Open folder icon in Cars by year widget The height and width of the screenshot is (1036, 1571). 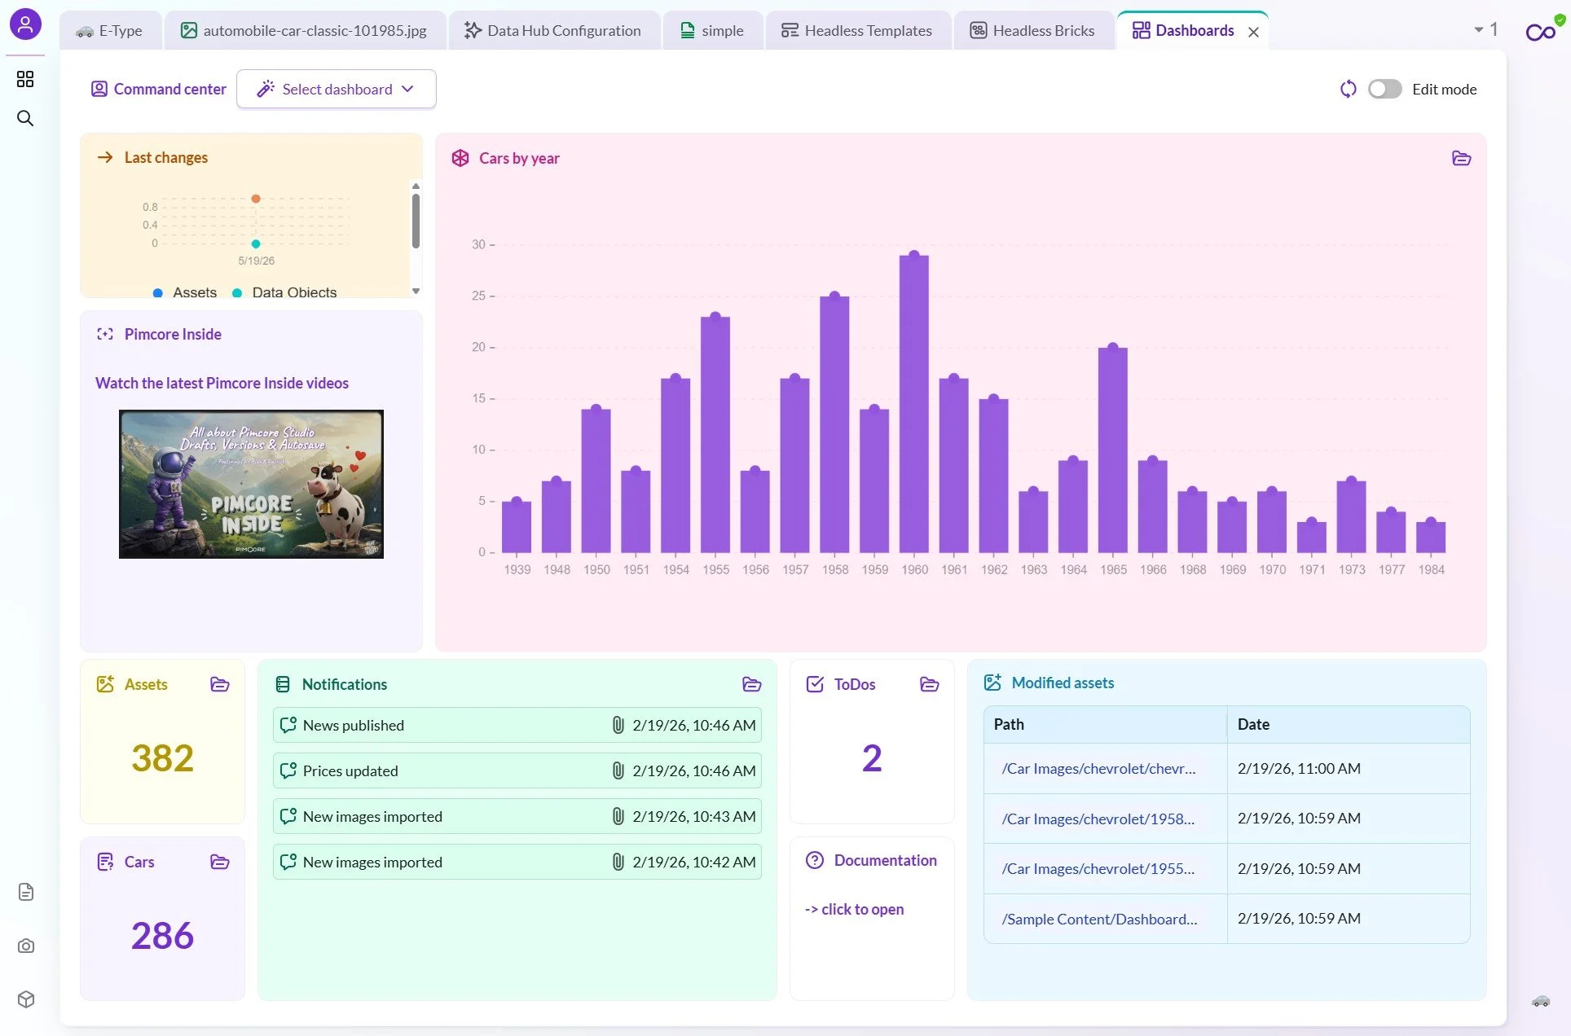1461,158
